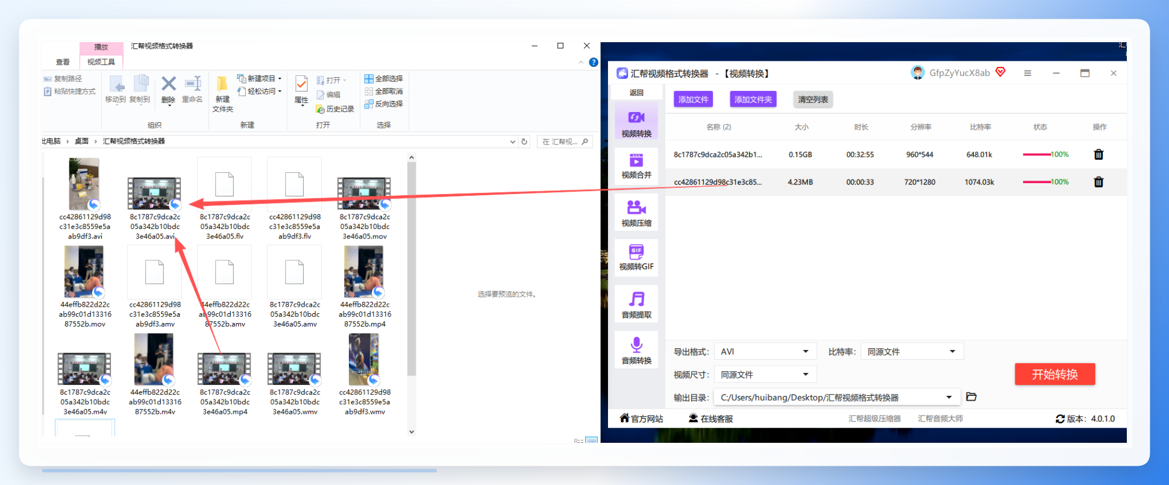
Task: Open the 汇帮超级压缩器 link
Action: (x=874, y=419)
